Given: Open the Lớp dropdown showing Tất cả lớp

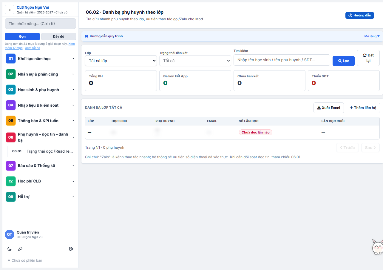Looking at the screenshot, I should 121,61.
